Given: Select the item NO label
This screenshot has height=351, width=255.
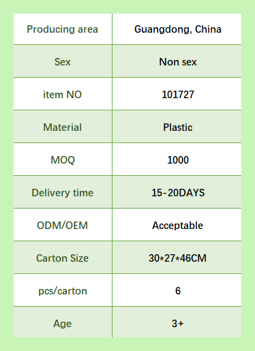Looking at the screenshot, I should [62, 95].
